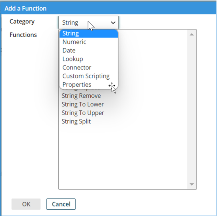Screen dimensions: 217x216
Task: Click empty area in Functions list
Action: 122,154
